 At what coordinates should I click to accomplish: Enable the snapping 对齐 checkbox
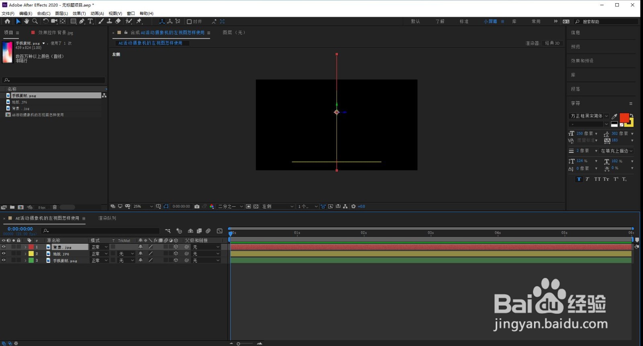pos(189,22)
